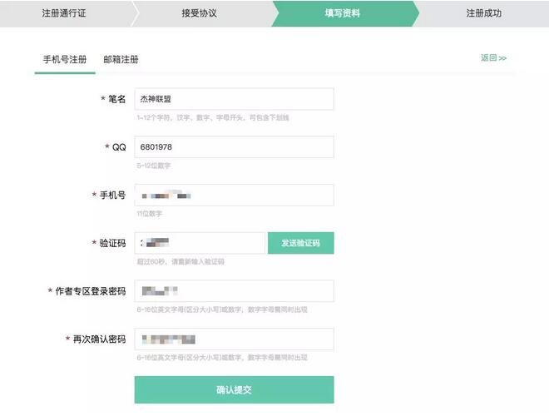The width and height of the screenshot is (549, 416).
Task: Switch to the 手机号注册 tab
Action: (x=65, y=60)
